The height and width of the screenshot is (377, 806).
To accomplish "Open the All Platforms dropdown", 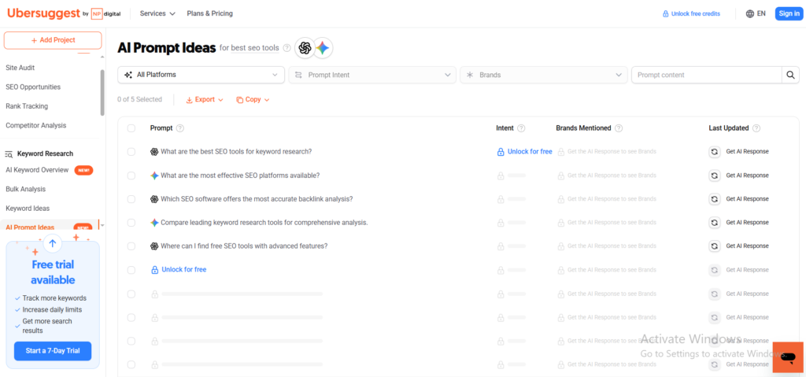I will point(201,75).
